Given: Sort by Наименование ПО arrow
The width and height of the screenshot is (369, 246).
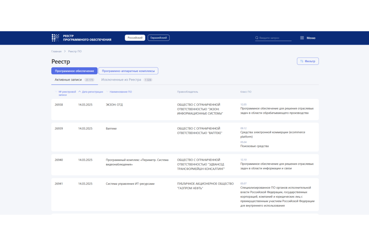Looking at the screenshot, I should tap(107, 92).
